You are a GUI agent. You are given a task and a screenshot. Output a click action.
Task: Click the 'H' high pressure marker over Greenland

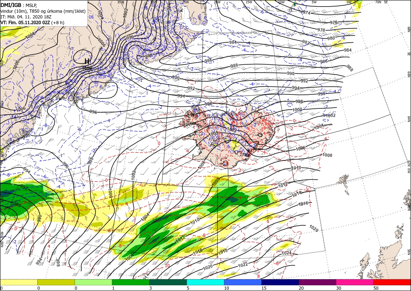pos(87,62)
